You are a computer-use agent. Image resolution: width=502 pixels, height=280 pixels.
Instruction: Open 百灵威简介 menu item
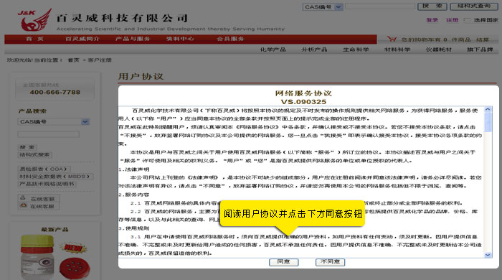point(82,39)
